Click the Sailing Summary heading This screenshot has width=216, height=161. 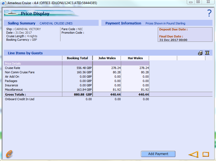[x=21, y=23]
